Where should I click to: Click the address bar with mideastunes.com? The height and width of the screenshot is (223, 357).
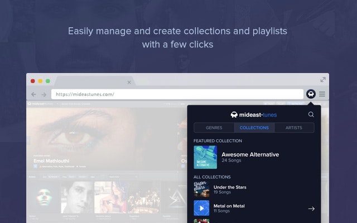pos(177,94)
